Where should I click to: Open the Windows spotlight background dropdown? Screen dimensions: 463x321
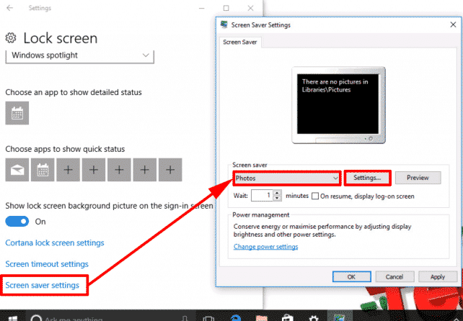(x=80, y=55)
